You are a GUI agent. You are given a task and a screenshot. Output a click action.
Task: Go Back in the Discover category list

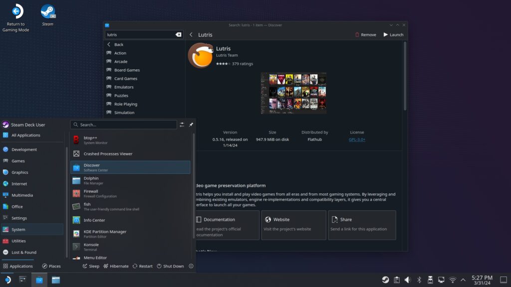[x=144, y=44]
